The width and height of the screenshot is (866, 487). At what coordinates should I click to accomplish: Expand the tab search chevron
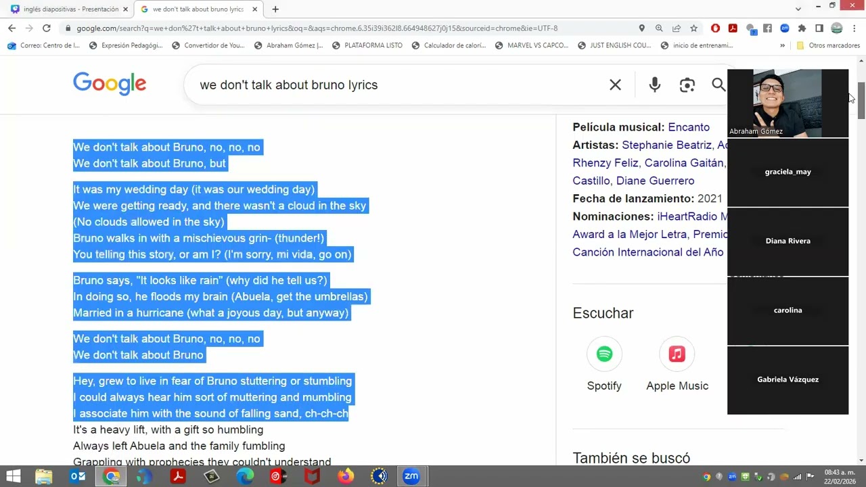pos(798,9)
